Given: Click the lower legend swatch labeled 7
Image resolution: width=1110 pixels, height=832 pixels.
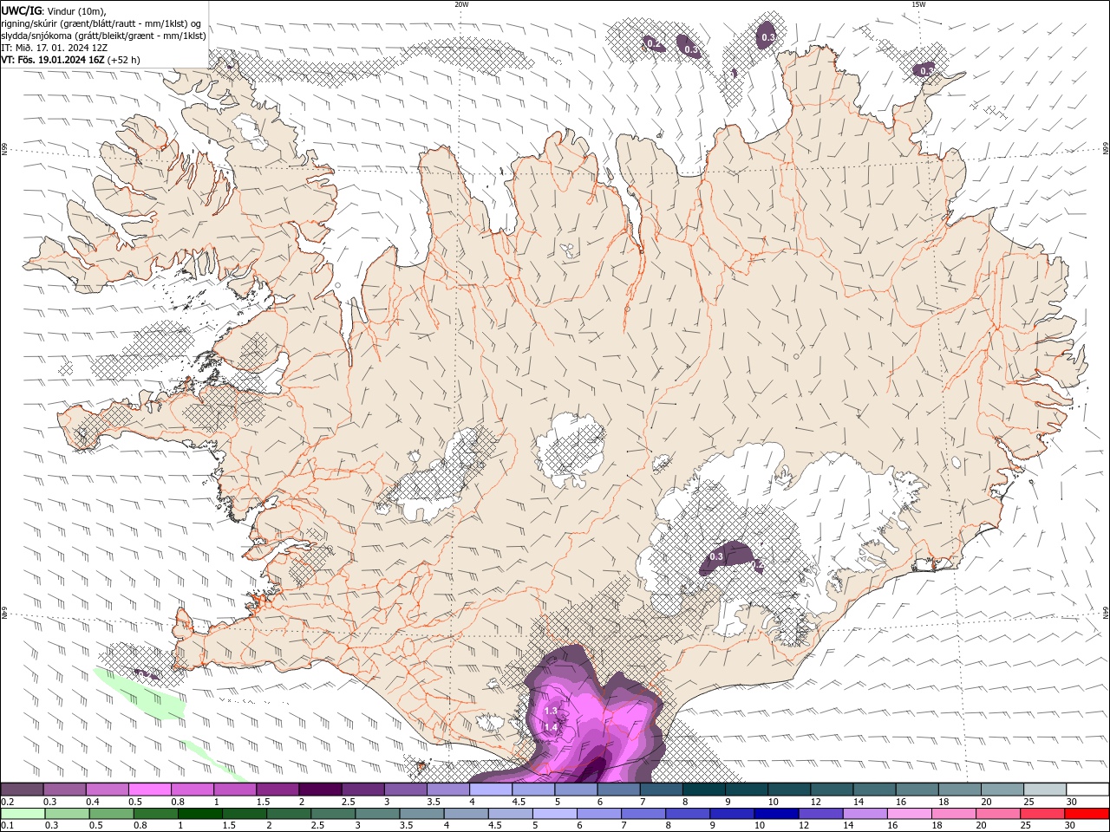Looking at the screenshot, I should coord(643,814).
